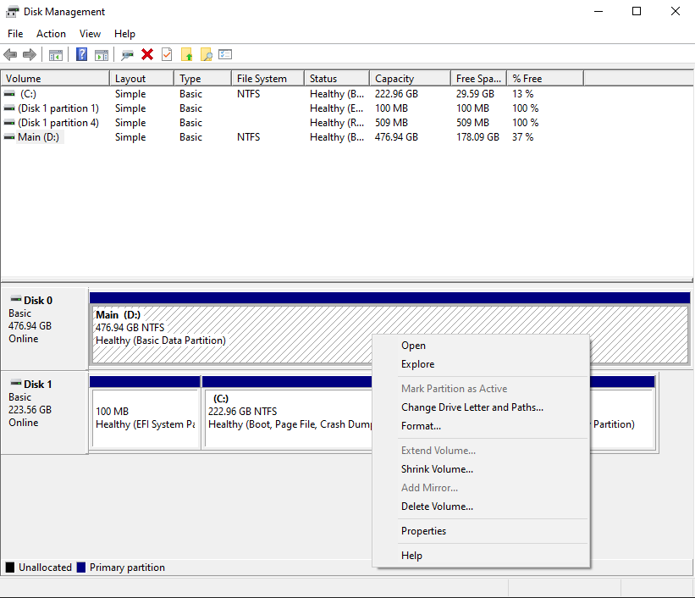
Task: Click the blue question mark Help icon
Action: click(x=82, y=55)
